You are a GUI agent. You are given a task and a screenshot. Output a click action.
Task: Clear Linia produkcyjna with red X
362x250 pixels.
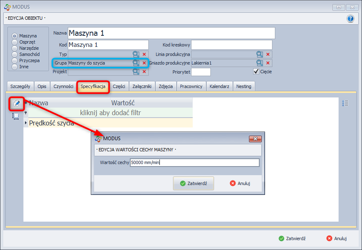point(268,54)
